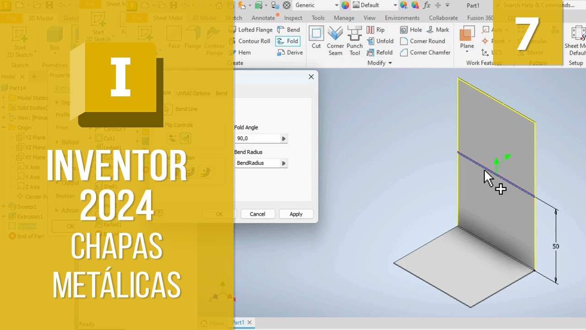
Task: Open the Punch Tool
Action: pos(355,40)
